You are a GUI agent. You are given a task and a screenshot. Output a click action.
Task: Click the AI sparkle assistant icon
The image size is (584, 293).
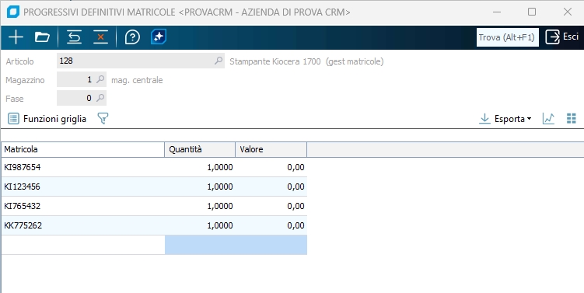(159, 37)
